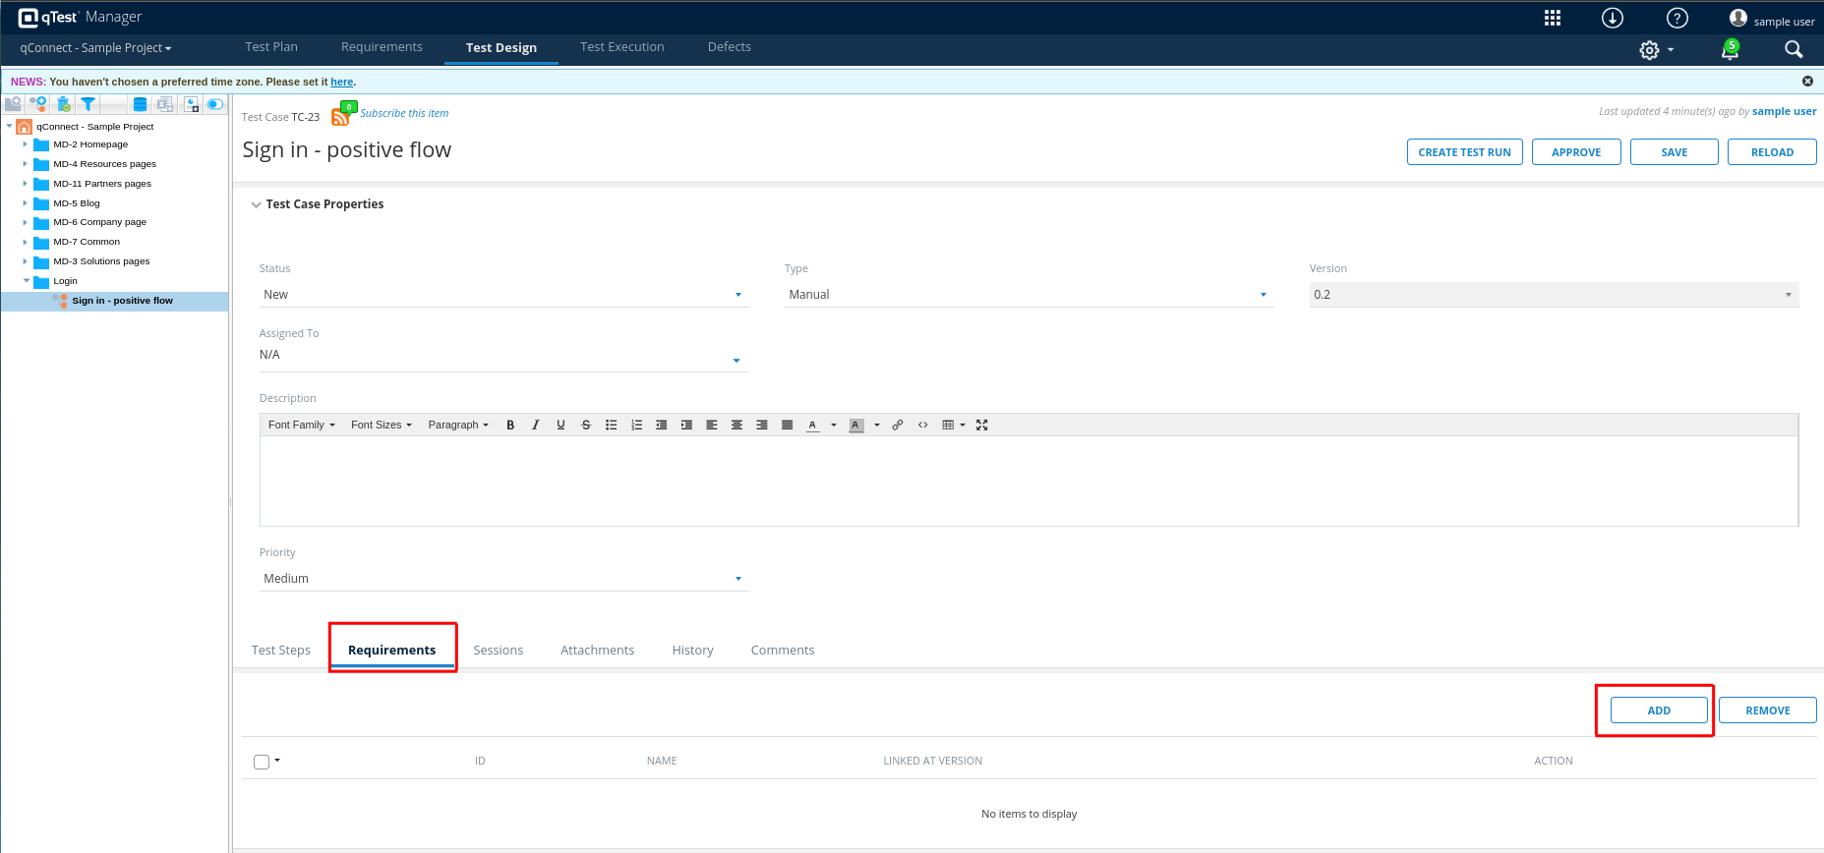Click the add new test case icon
The height and width of the screenshot is (853, 1824).
coord(38,104)
